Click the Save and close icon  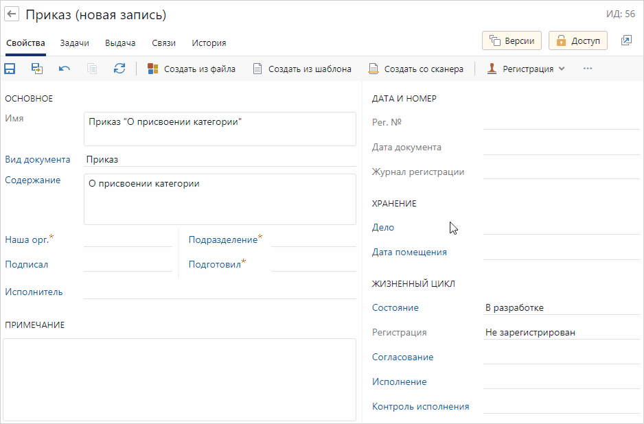pos(37,69)
